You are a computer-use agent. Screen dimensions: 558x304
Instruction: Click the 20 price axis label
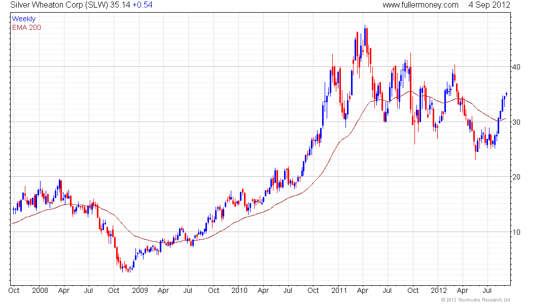pyautogui.click(x=516, y=177)
